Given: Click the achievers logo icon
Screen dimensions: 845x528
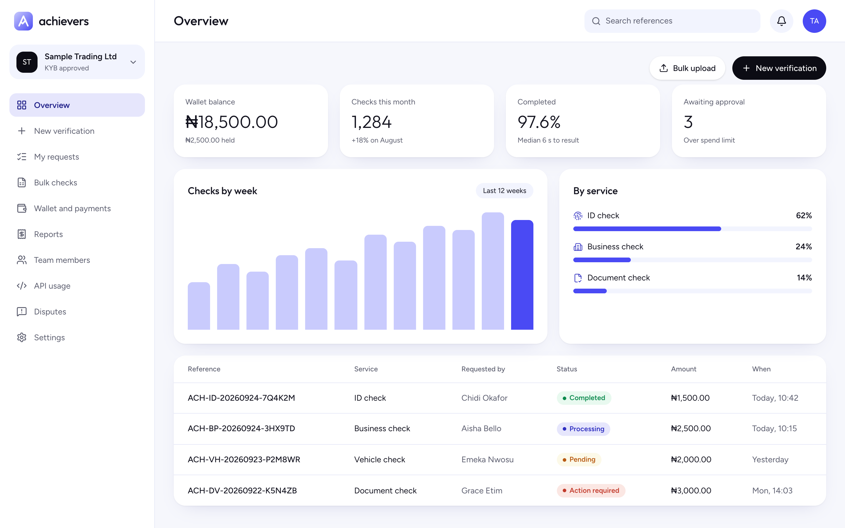Looking at the screenshot, I should [23, 21].
